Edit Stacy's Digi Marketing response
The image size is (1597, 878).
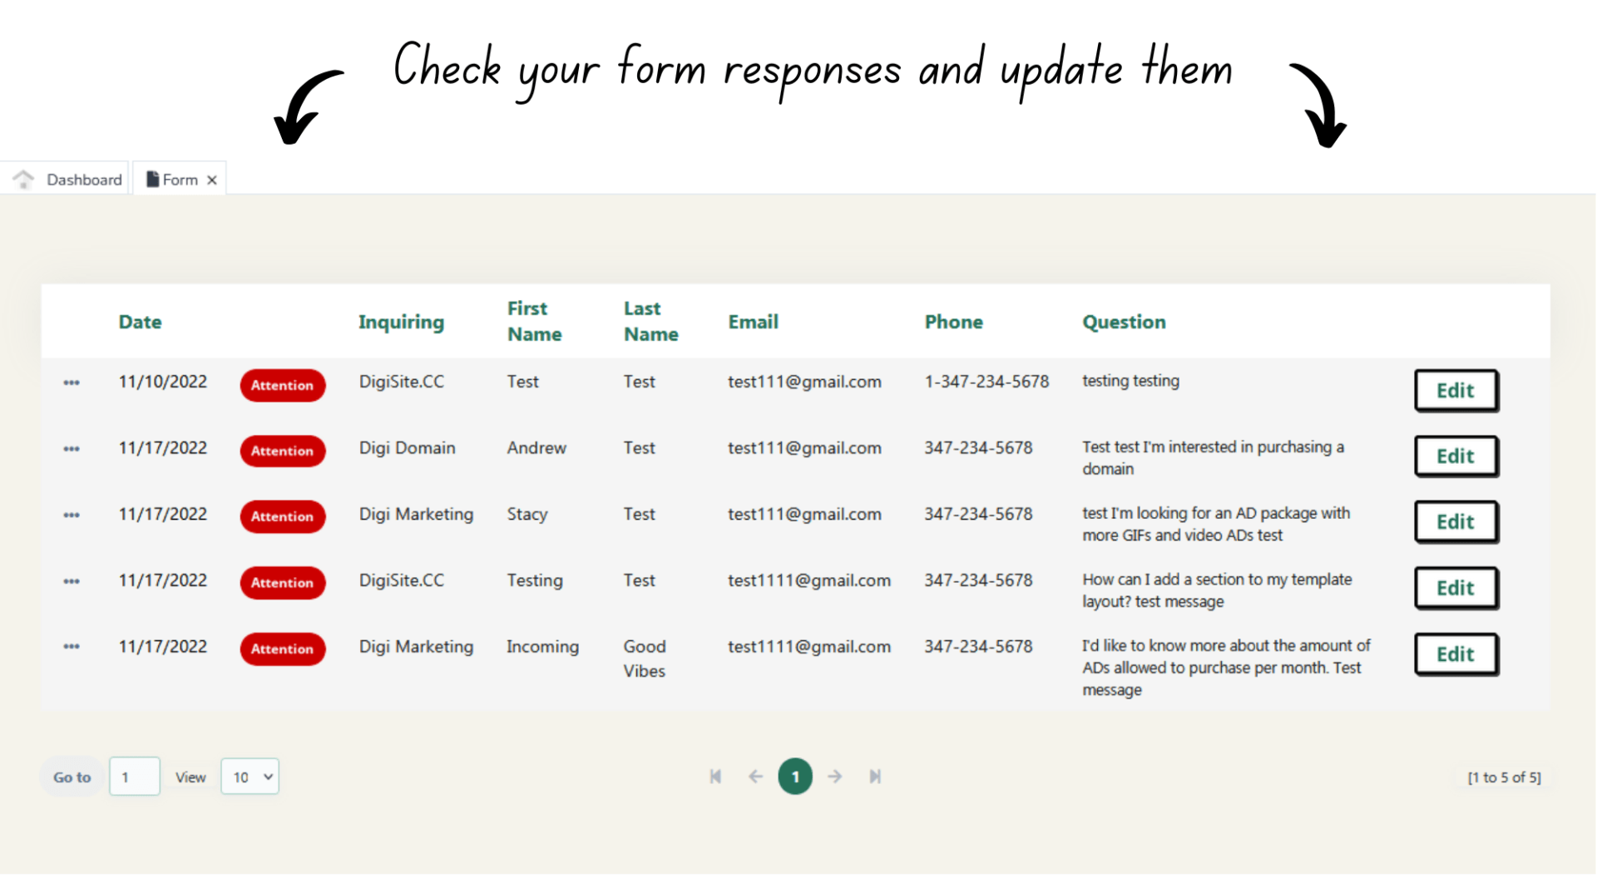pyautogui.click(x=1456, y=522)
